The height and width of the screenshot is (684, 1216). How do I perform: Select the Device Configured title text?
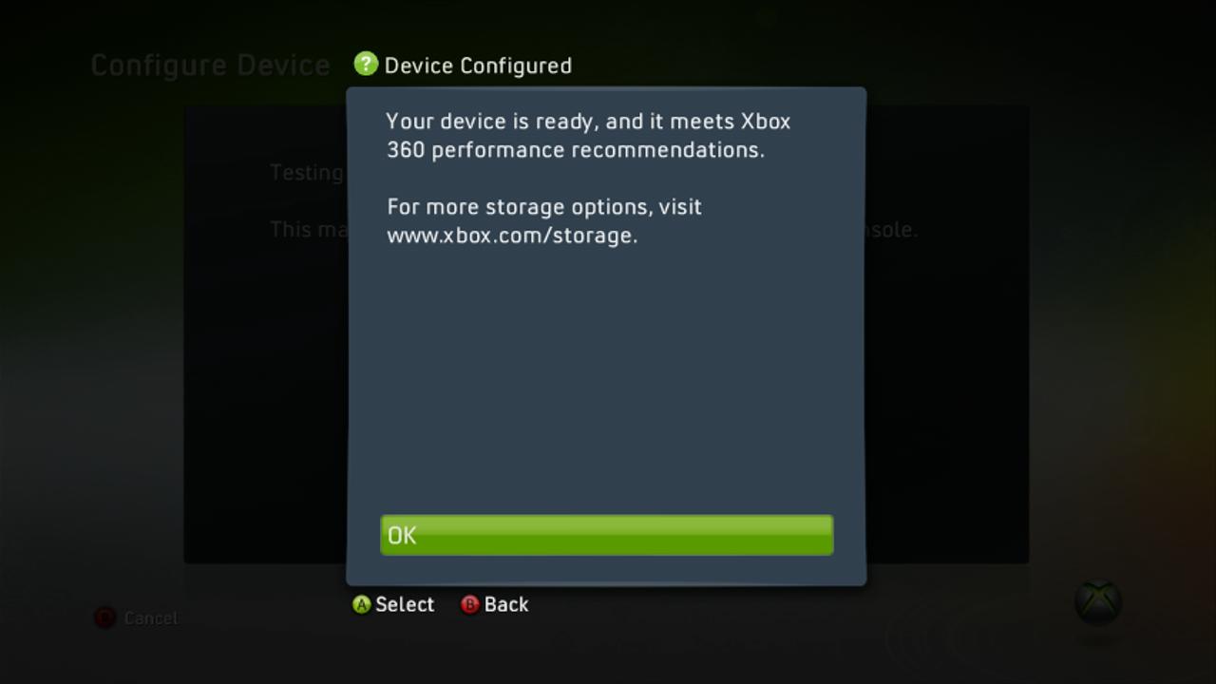tap(478, 66)
